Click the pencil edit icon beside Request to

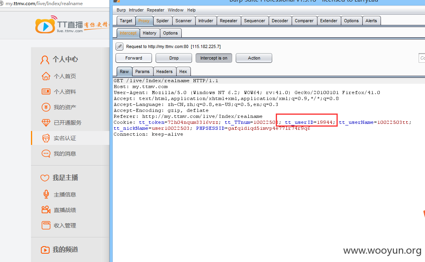(x=119, y=46)
